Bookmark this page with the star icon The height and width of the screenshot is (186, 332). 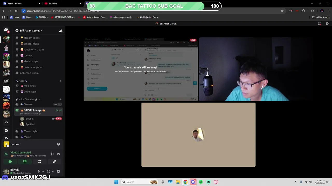282,11
